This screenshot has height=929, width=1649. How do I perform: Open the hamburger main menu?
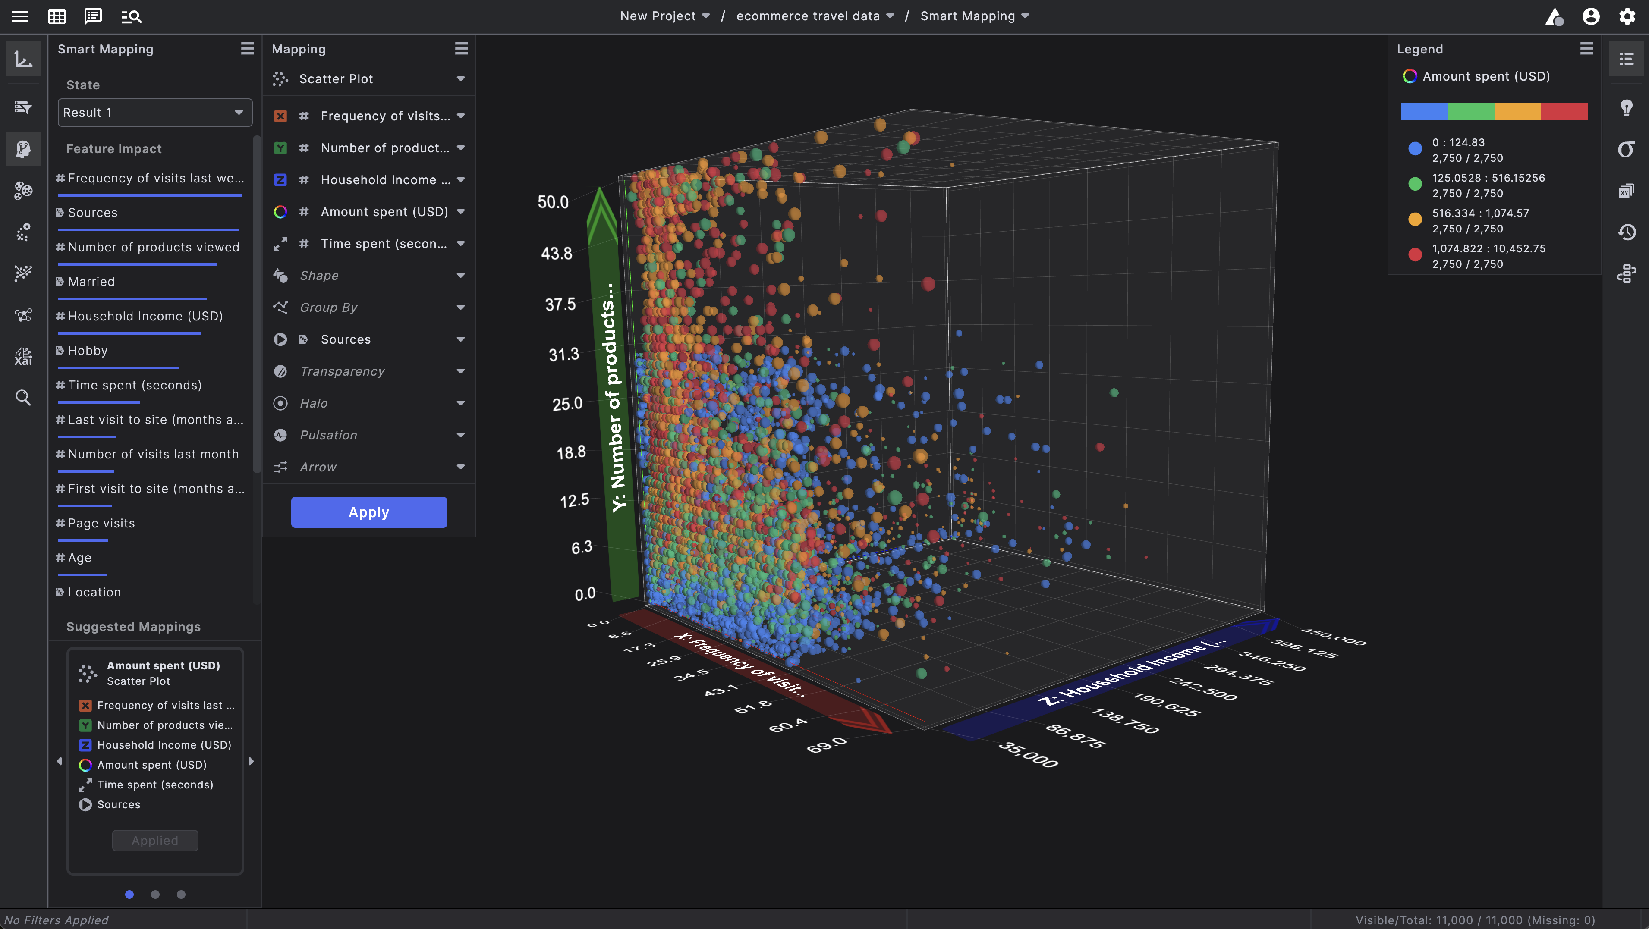[x=20, y=17]
